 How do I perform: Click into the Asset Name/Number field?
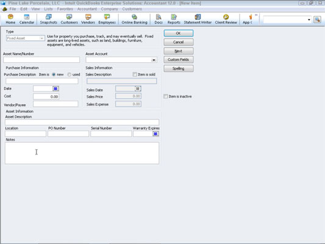(41, 60)
